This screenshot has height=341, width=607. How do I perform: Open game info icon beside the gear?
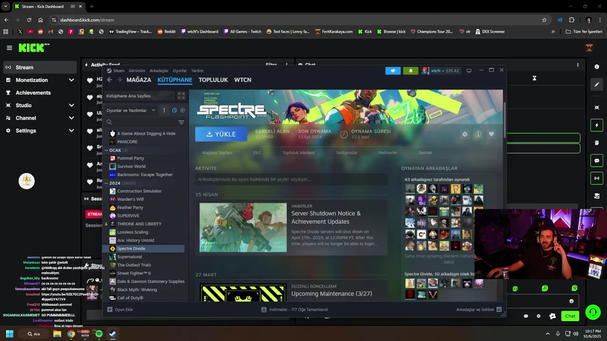pyautogui.click(x=478, y=134)
